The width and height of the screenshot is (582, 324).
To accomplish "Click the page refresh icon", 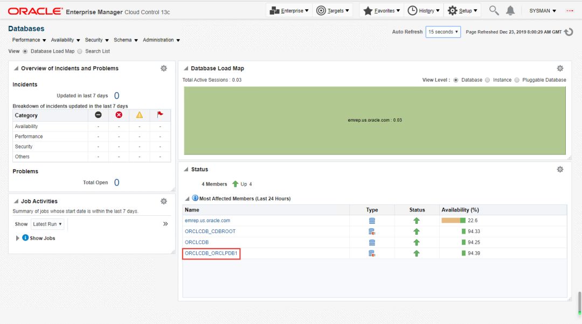I will click(569, 32).
